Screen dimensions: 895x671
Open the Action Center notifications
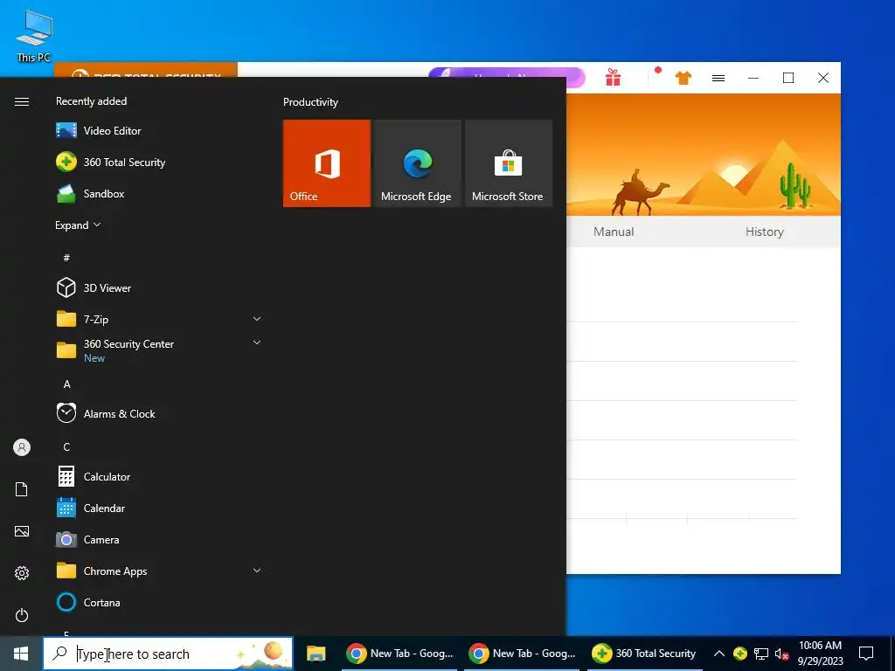(x=866, y=654)
